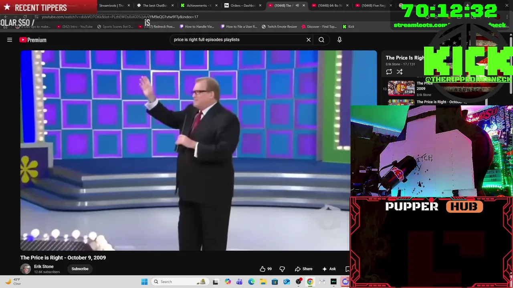Close The best ChatBot tab
Viewport: 513px width, 288px height.
tap(173, 6)
